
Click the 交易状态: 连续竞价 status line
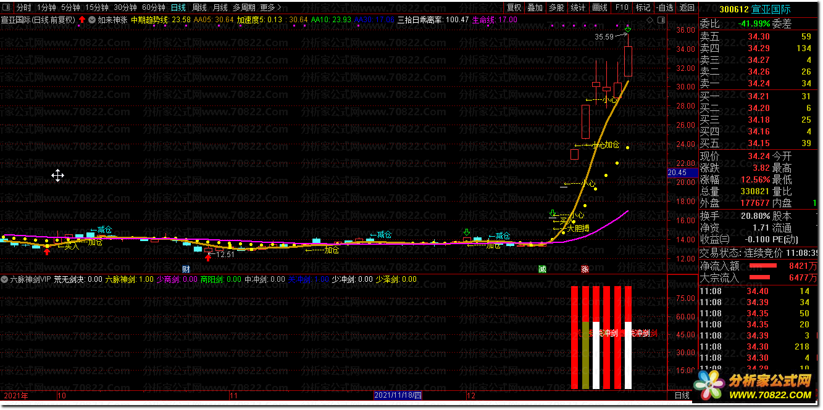coord(759,253)
